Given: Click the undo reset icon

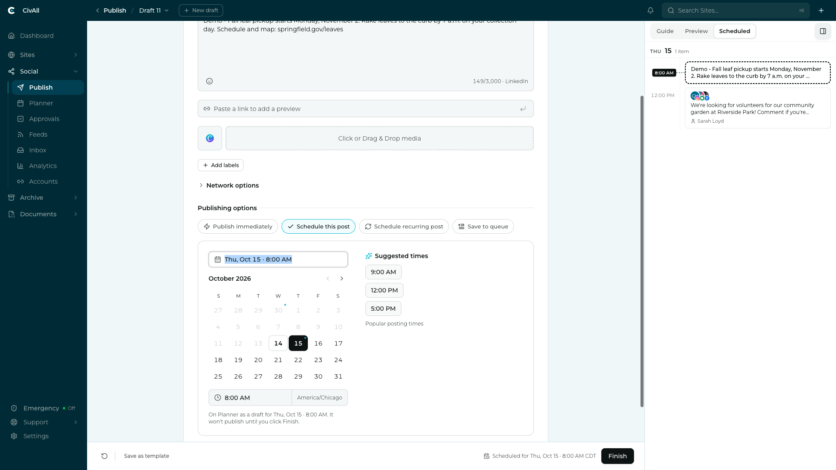Looking at the screenshot, I should (x=104, y=456).
